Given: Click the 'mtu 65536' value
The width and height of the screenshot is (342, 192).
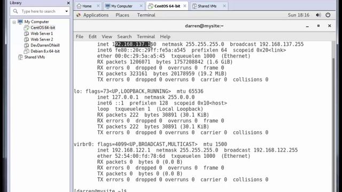Looking at the screenshot, I should (190, 91).
